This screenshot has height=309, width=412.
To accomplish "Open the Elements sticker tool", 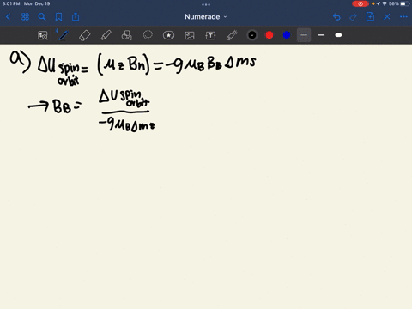I will pyautogui.click(x=168, y=35).
